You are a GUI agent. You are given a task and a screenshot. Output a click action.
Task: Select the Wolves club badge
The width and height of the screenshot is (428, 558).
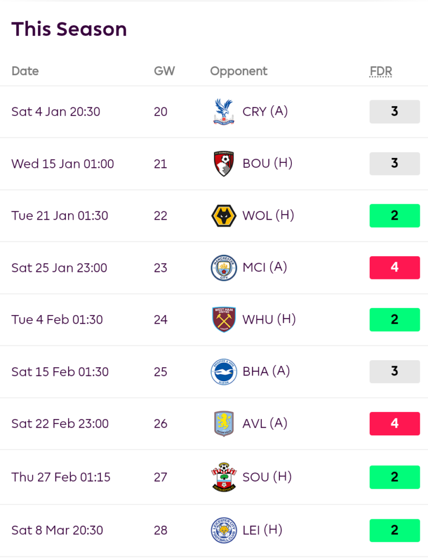coord(224,216)
